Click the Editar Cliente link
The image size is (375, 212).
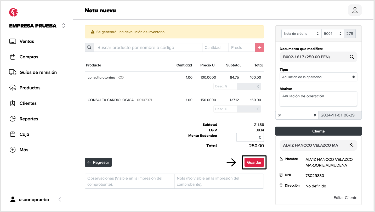point(345,198)
